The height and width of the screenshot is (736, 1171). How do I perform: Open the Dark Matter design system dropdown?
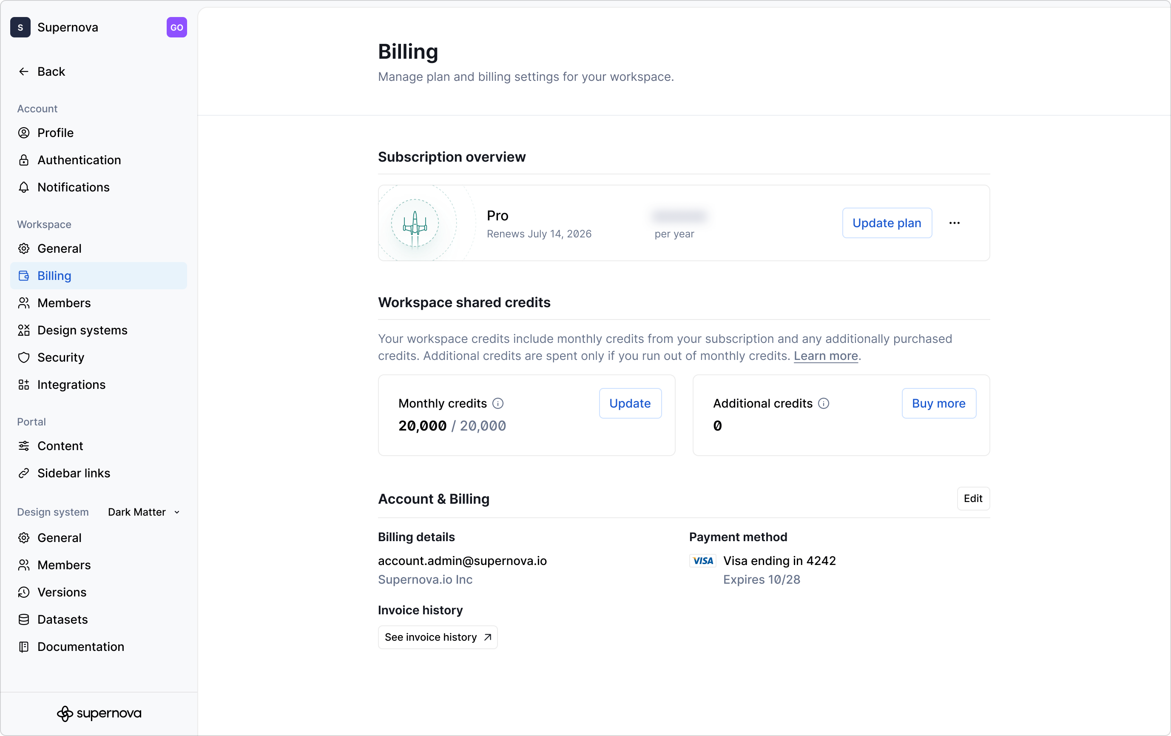pos(143,512)
